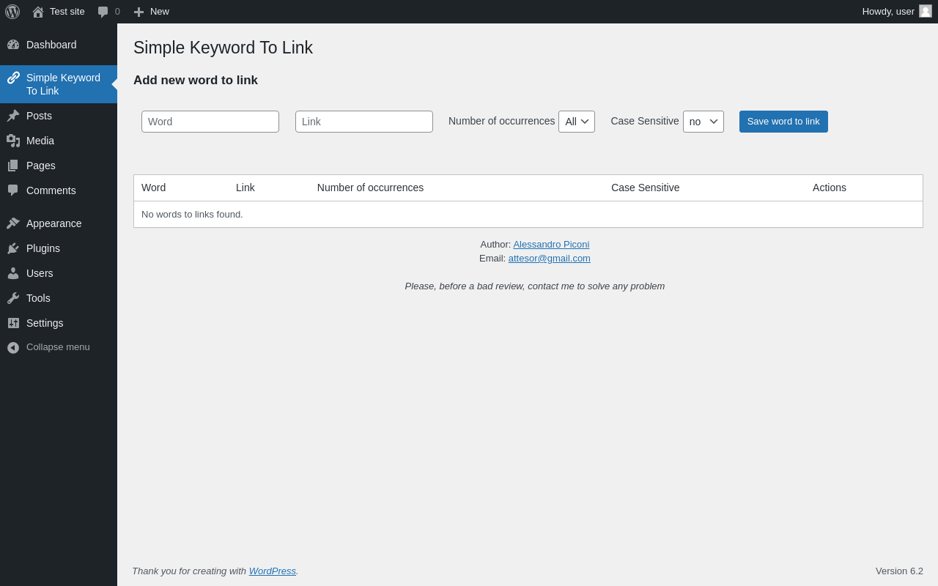Click the 'No words to links found.' text
The width and height of the screenshot is (938, 586).
coord(192,215)
